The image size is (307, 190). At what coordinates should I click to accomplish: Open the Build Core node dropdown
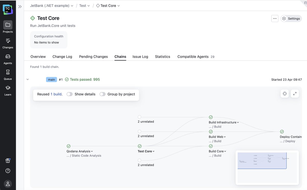[x=225, y=152]
